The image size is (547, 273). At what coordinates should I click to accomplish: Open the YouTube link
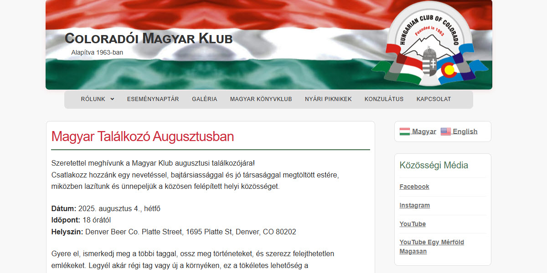pyautogui.click(x=412, y=224)
